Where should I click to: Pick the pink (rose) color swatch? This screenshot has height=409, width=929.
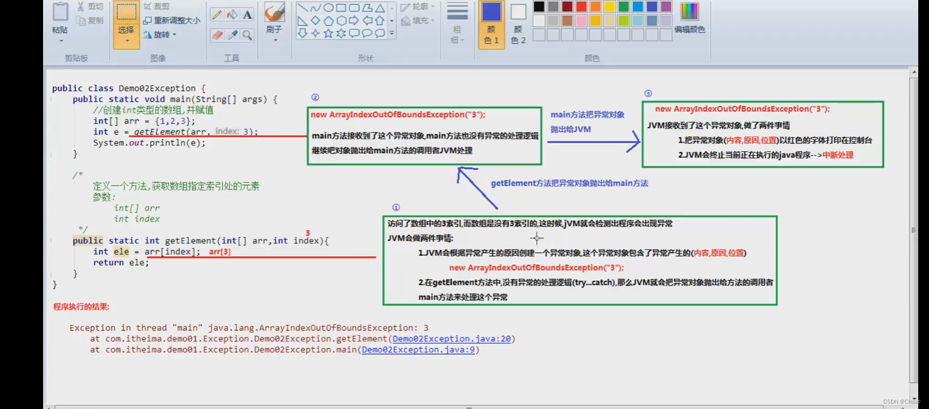pos(581,21)
